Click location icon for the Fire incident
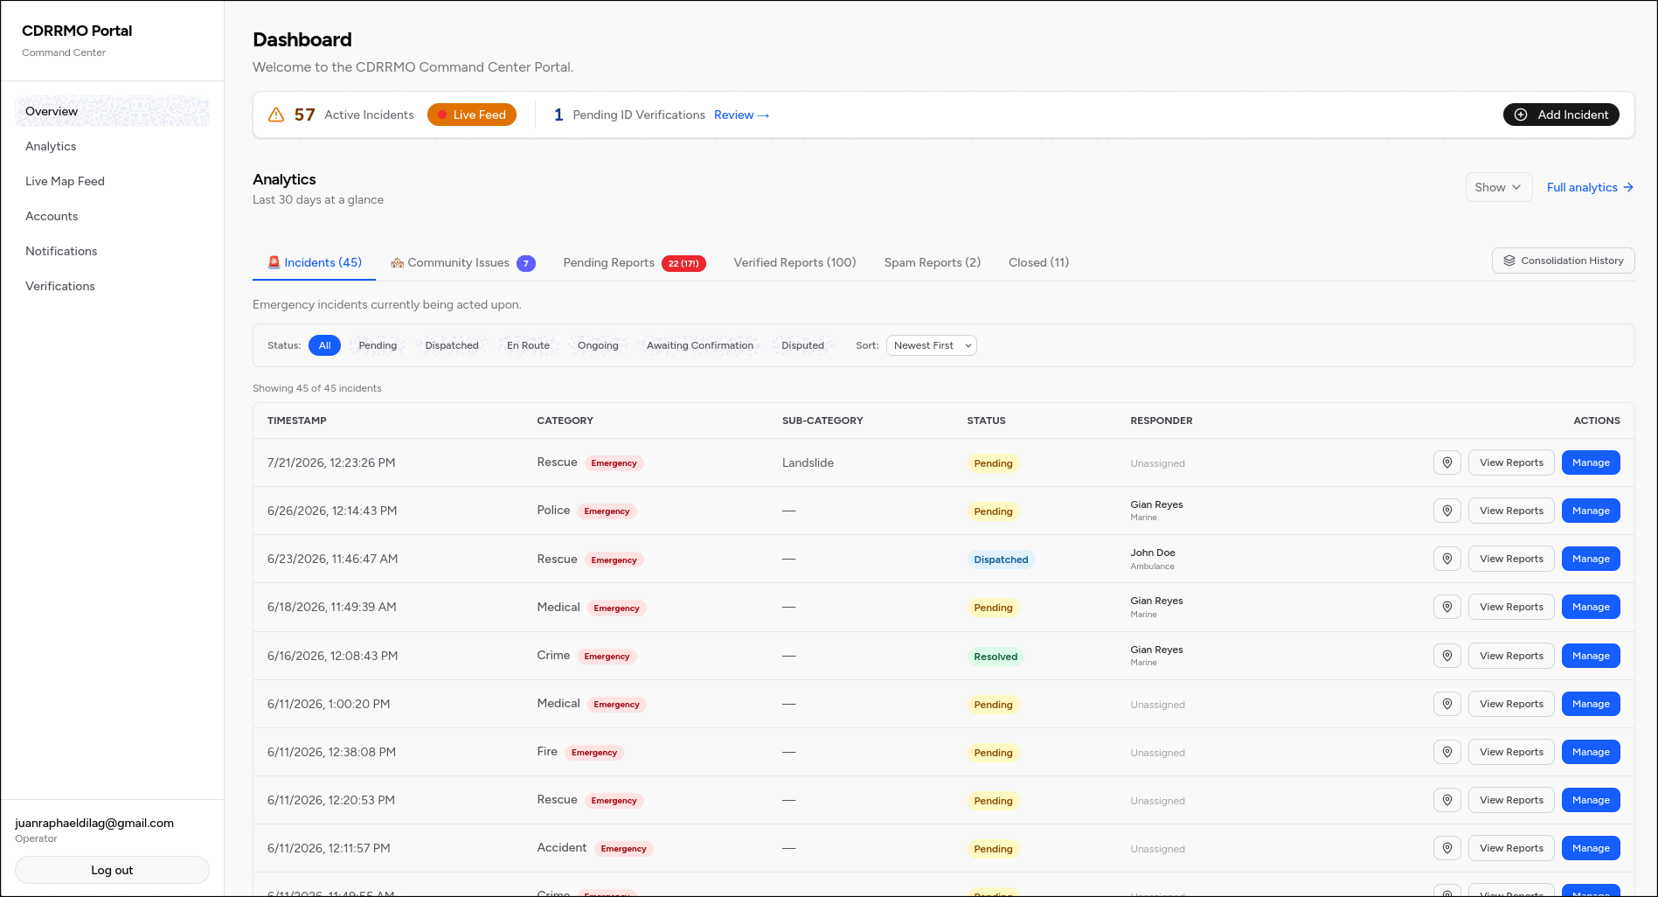 tap(1446, 752)
